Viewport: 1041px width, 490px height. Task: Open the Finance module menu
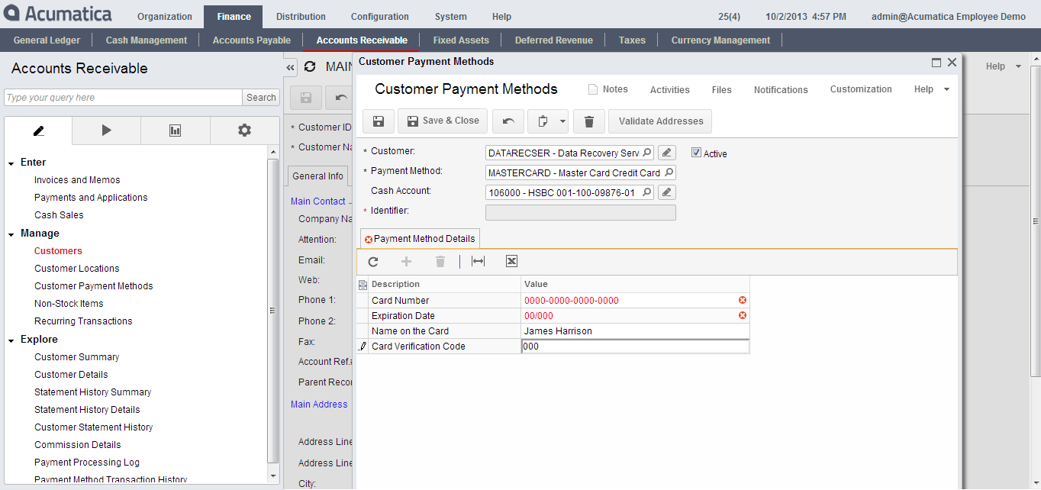click(x=234, y=17)
